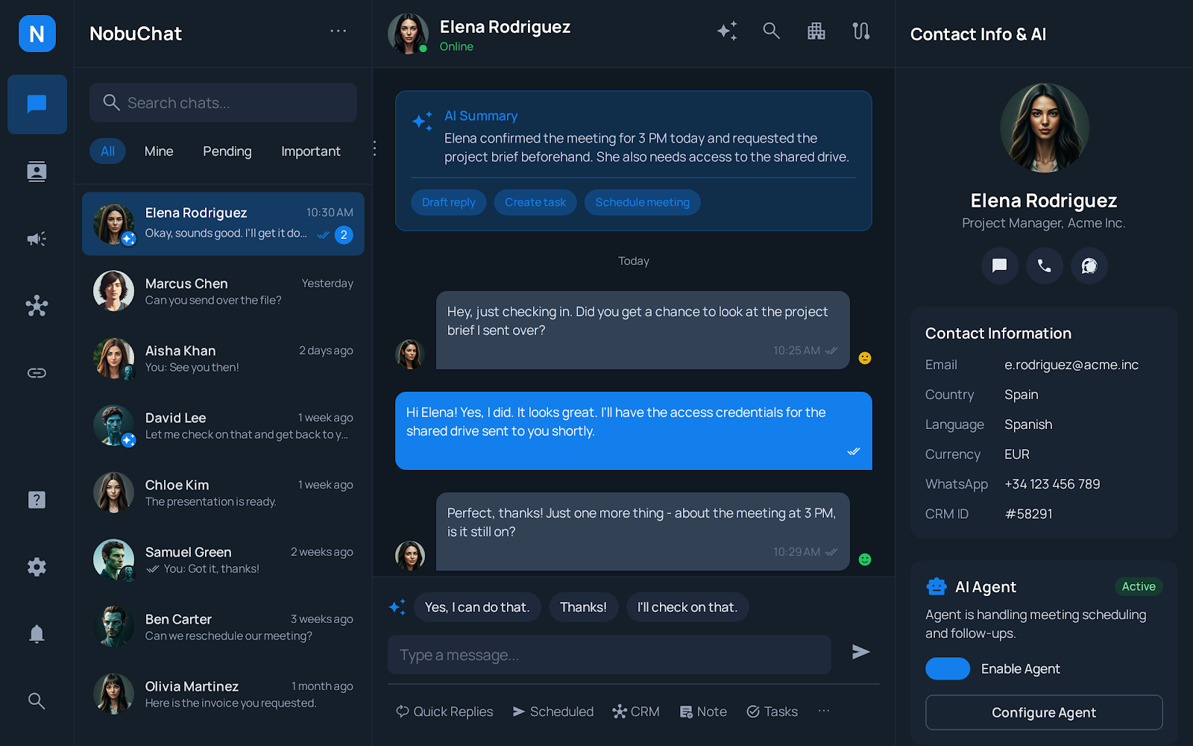Toggle the Important chat filter

coord(311,151)
